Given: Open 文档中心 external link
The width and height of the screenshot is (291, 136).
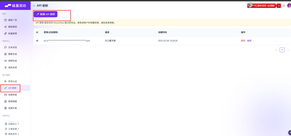Looking at the screenshot, I should point(12,124).
